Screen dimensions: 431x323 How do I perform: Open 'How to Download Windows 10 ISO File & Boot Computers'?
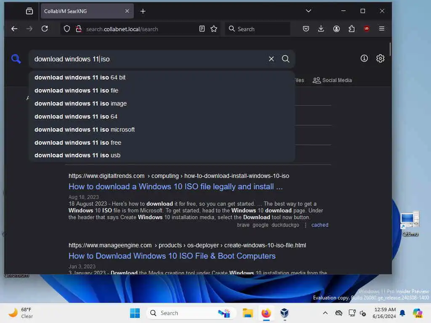(x=172, y=256)
